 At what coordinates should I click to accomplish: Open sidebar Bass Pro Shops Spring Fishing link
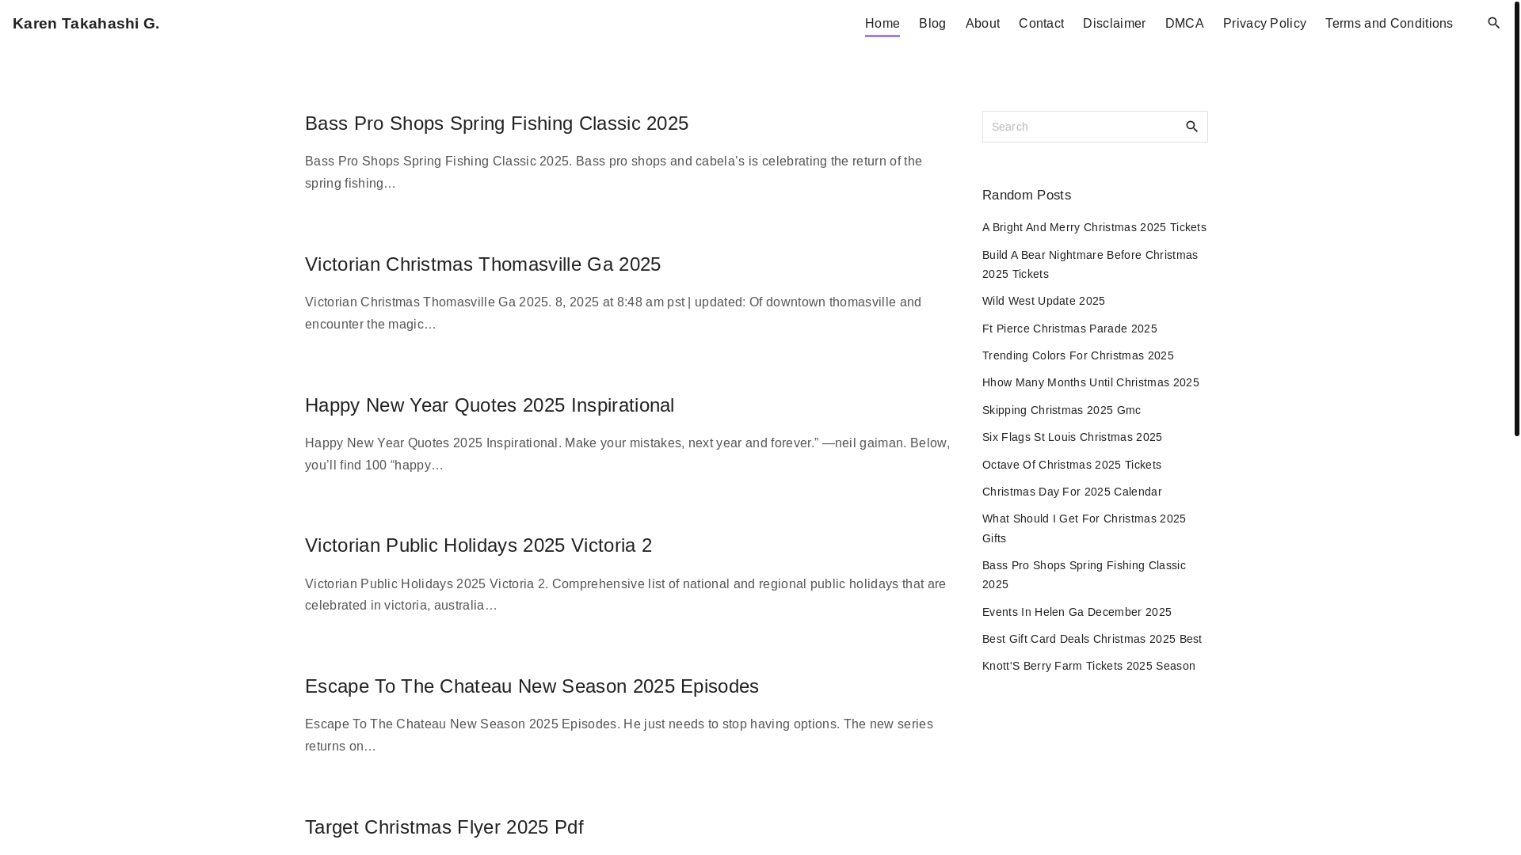point(1084,575)
